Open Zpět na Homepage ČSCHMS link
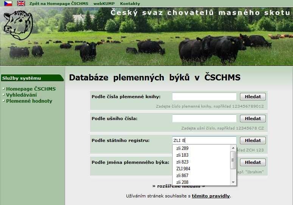The image size is (293, 205). click(x=59, y=3)
